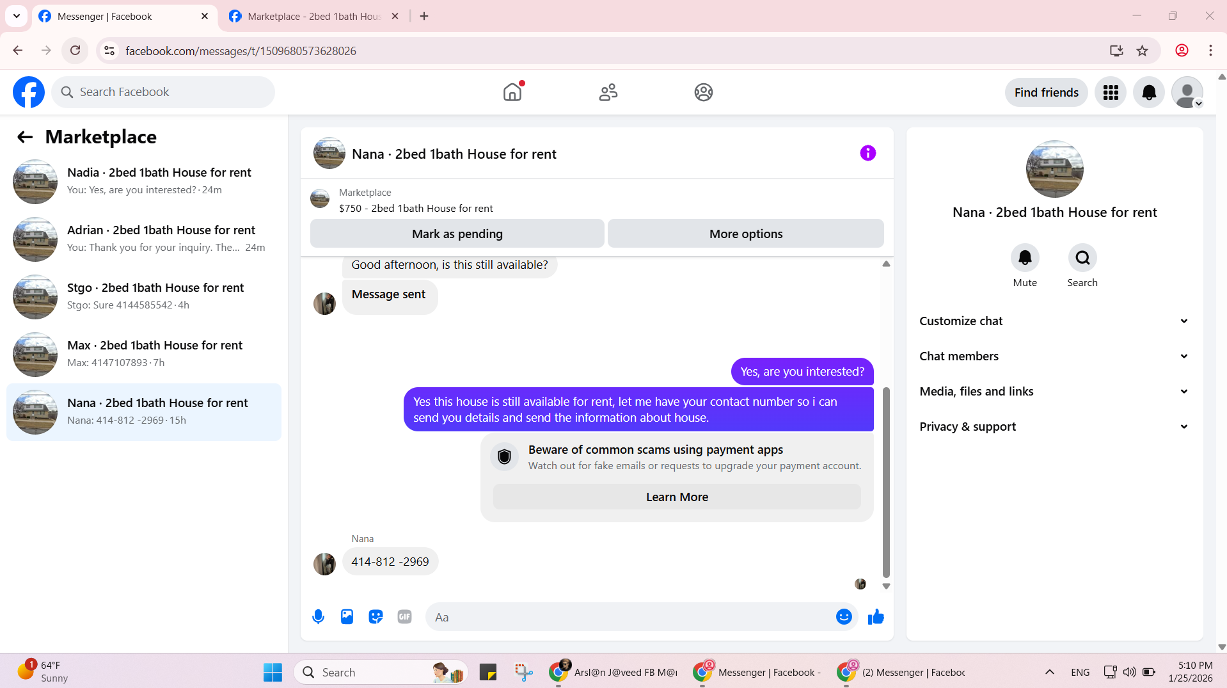This screenshot has width=1227, height=688.
Task: Click the 'Yes, are you interested?' message bubble
Action: click(802, 372)
